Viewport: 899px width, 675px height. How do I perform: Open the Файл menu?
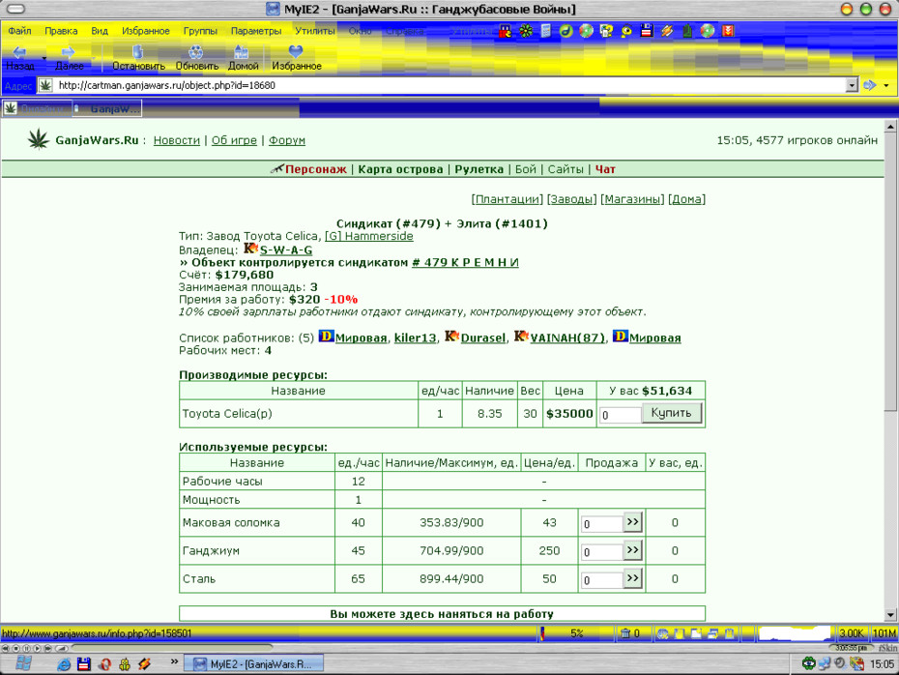pos(19,31)
